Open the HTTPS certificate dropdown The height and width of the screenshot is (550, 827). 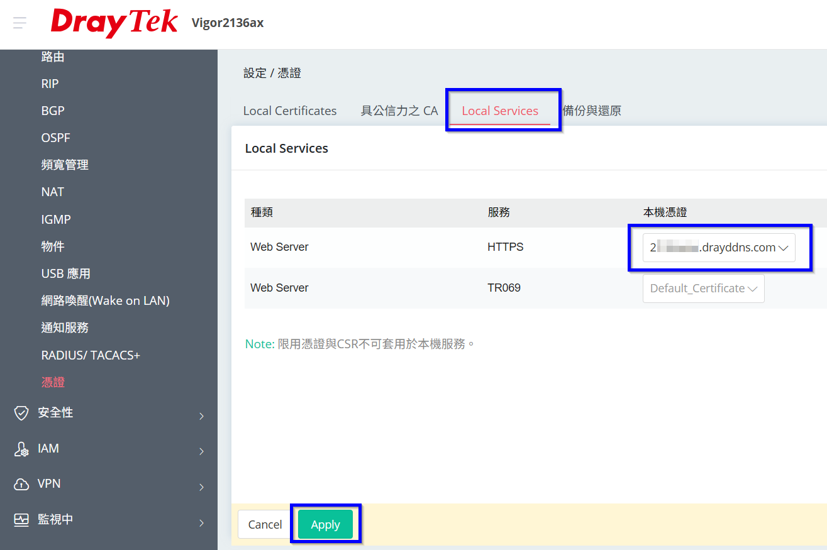point(719,248)
